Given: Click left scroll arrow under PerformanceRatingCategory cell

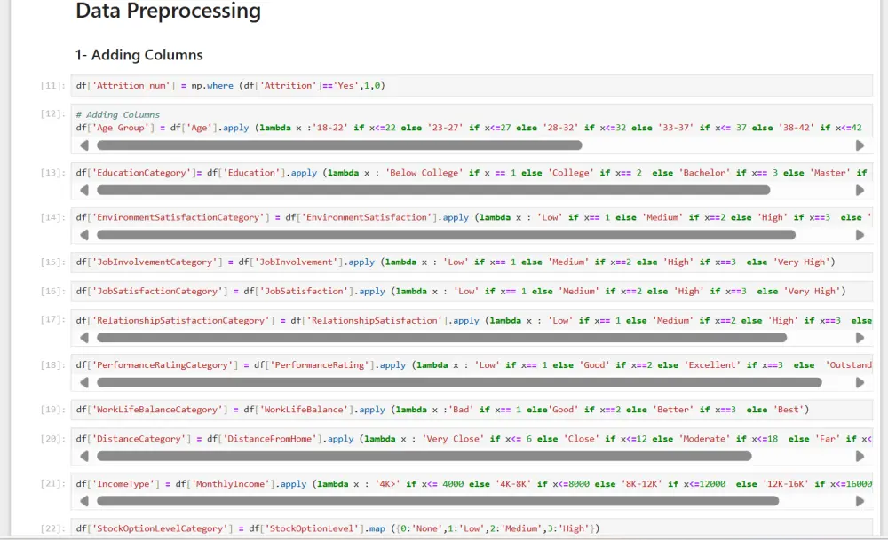Looking at the screenshot, I should (x=85, y=383).
